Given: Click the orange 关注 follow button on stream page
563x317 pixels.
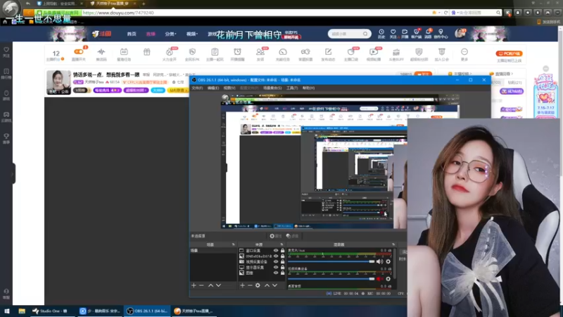Looking at the screenshot, I should pos(423,74).
